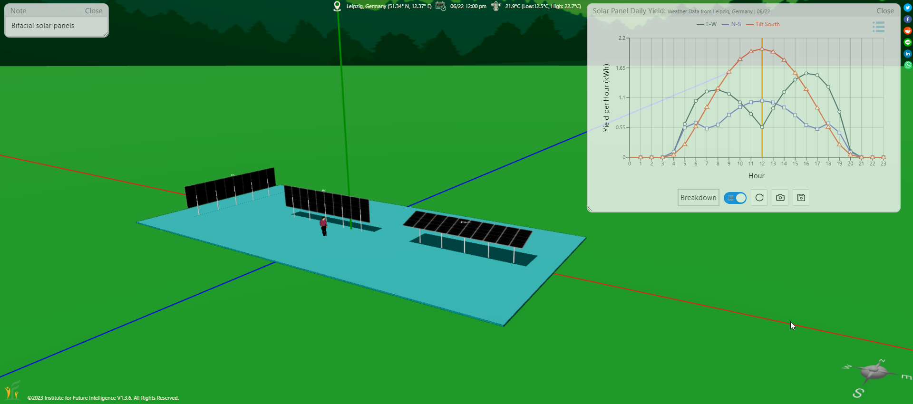Click the Bifacial solar panels note text
The width and height of the screenshot is (913, 404).
pyautogui.click(x=43, y=26)
